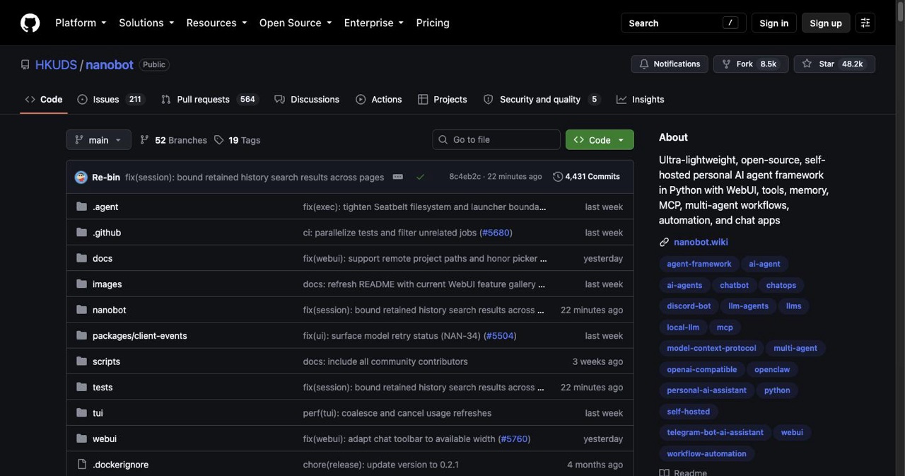This screenshot has width=905, height=476.
Task: Click the fork icon in Fork button
Action: pos(726,64)
